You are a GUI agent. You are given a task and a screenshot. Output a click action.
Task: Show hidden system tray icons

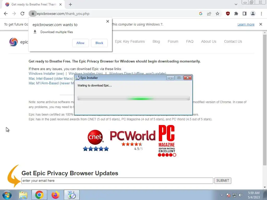pos(222,195)
